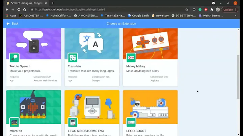The image size is (243, 136).
Task: Open the Text to Speech extension illustration
Action: [x=34, y=44]
